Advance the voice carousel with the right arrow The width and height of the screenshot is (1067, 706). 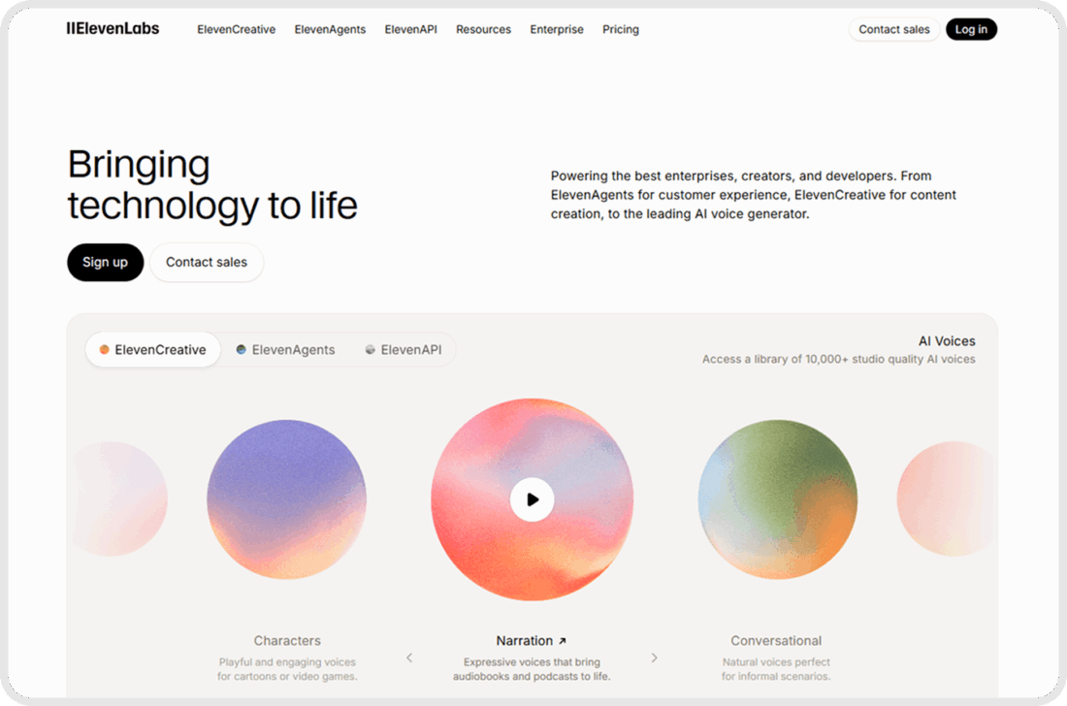click(655, 657)
